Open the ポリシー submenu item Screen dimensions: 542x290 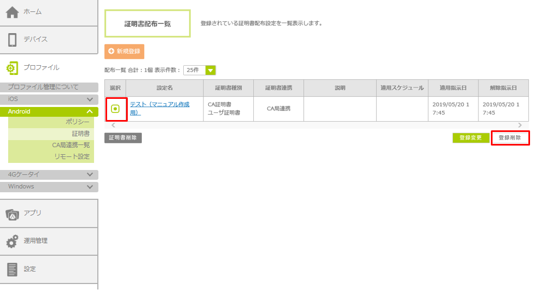click(77, 122)
